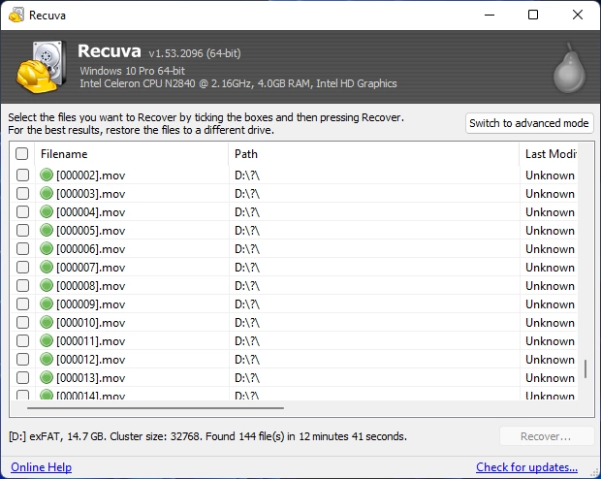Click green status icon for [000013].mov

tap(47, 378)
